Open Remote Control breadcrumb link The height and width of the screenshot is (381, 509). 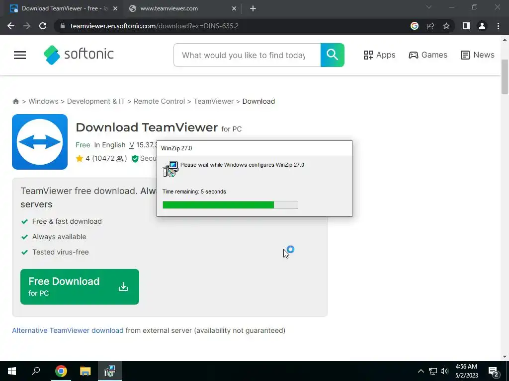coord(159,101)
